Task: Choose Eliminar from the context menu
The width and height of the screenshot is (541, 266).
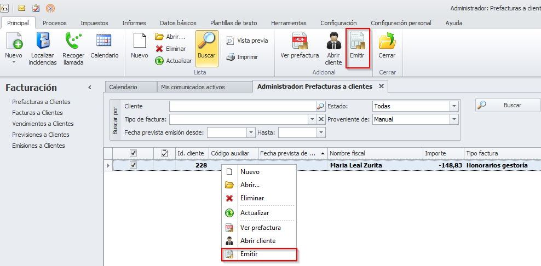Action: pyautogui.click(x=259, y=198)
